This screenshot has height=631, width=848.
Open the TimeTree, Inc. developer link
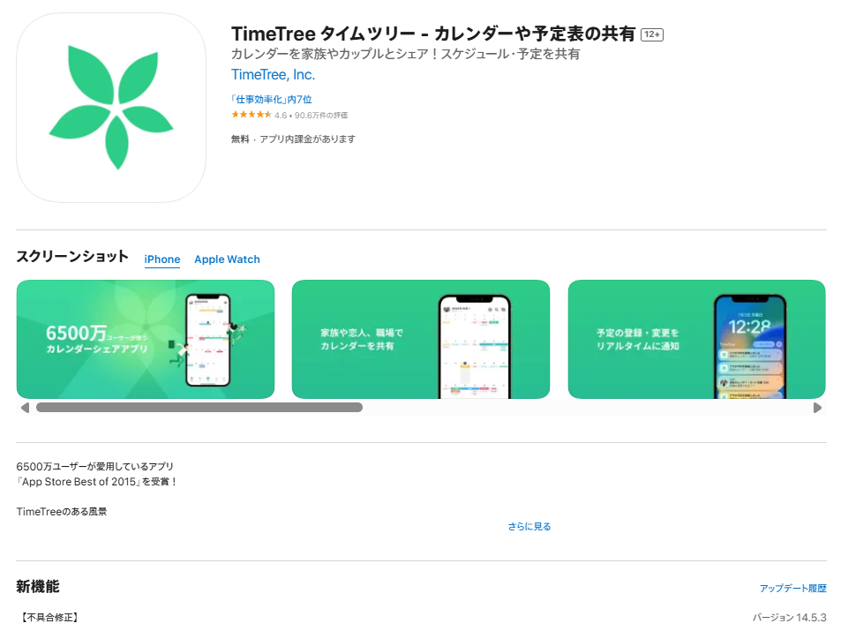tap(274, 75)
